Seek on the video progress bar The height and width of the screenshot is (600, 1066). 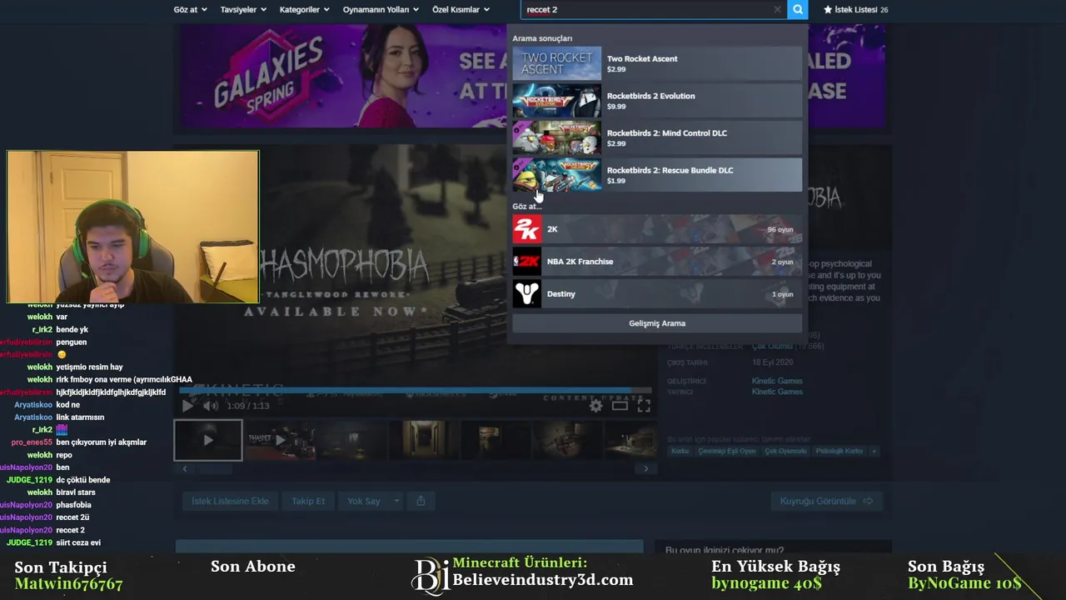[416, 390]
